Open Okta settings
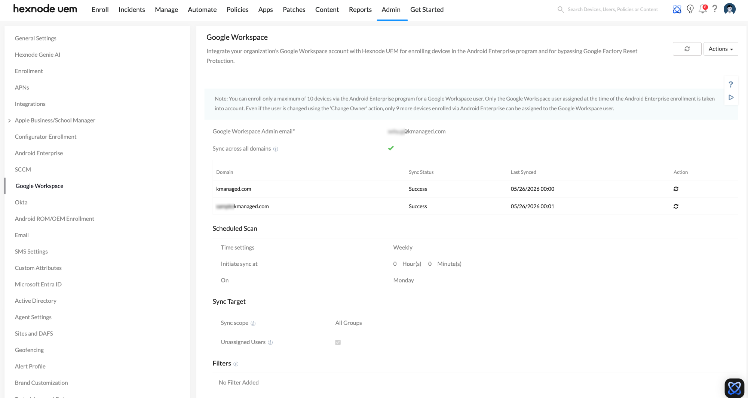This screenshot has height=398, width=748. (x=21, y=203)
